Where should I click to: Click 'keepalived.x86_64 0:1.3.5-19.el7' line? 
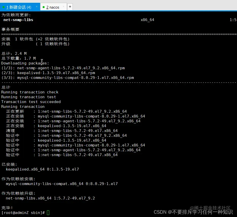pos(42,169)
